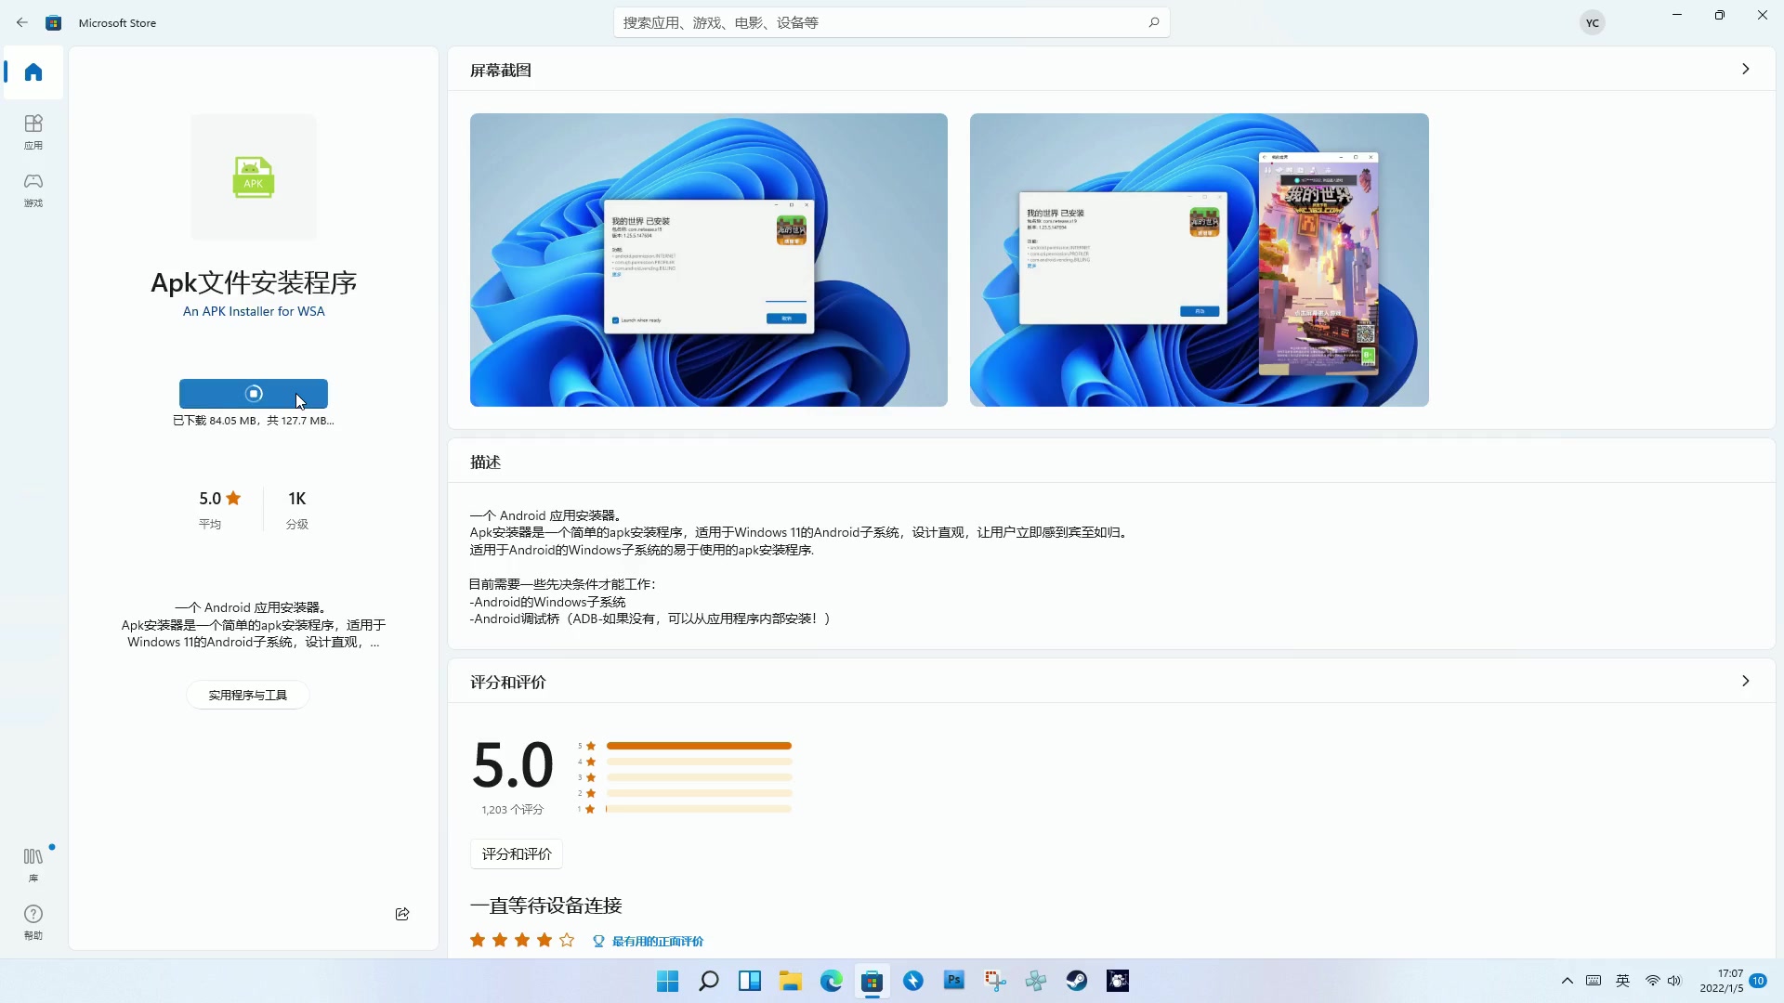Click the 描述 section header
Viewport: 1784px width, 1003px height.
[486, 462]
